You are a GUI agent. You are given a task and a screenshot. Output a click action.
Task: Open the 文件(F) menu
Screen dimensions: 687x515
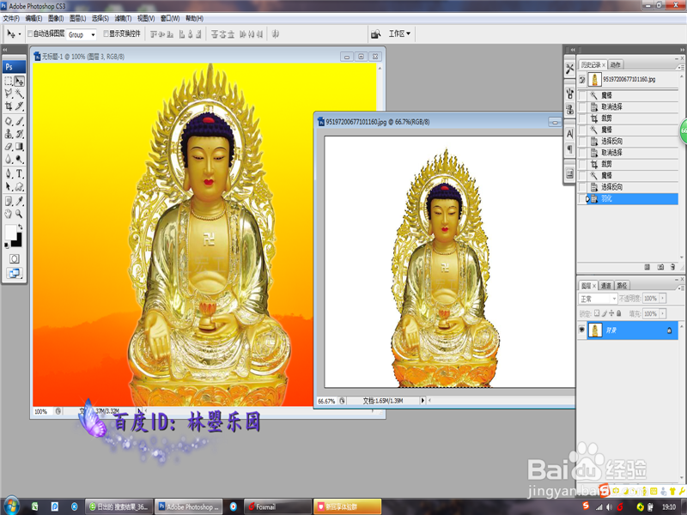point(11,18)
